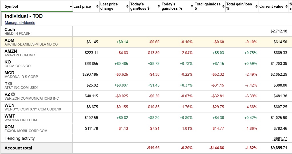This screenshot has height=154, width=292.
Task: Click the dividend icon beside VZ
Action: coord(13,94)
